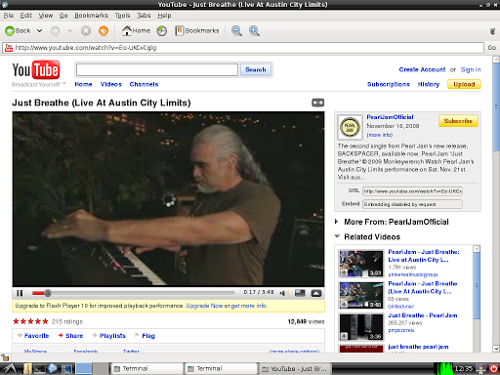Click the YouTube Search button
The width and height of the screenshot is (500, 375).
pos(256,69)
